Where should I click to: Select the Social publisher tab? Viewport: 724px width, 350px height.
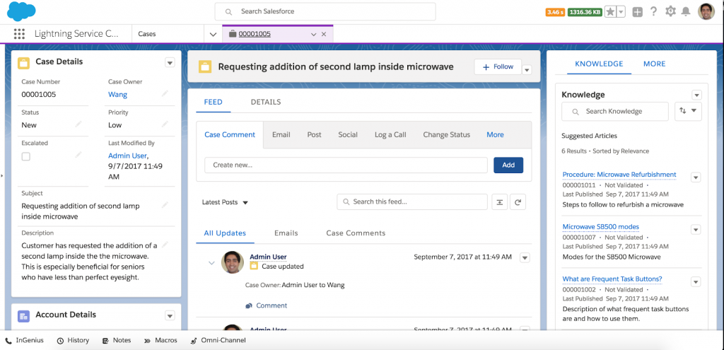click(348, 135)
